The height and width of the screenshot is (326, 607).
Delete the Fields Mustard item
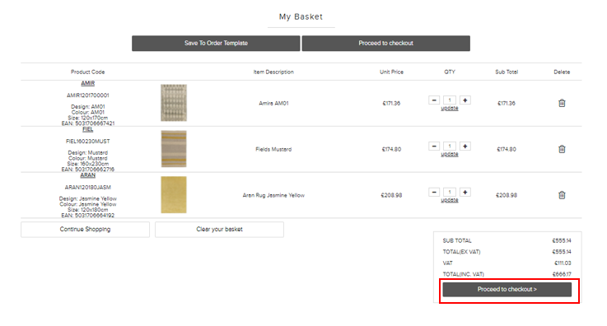click(562, 149)
